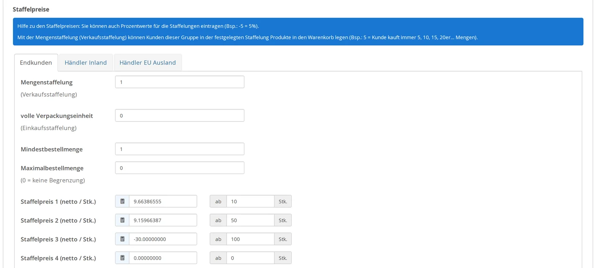Select the volle Verpackungseinheit label
The height and width of the screenshot is (268, 596).
point(57,116)
